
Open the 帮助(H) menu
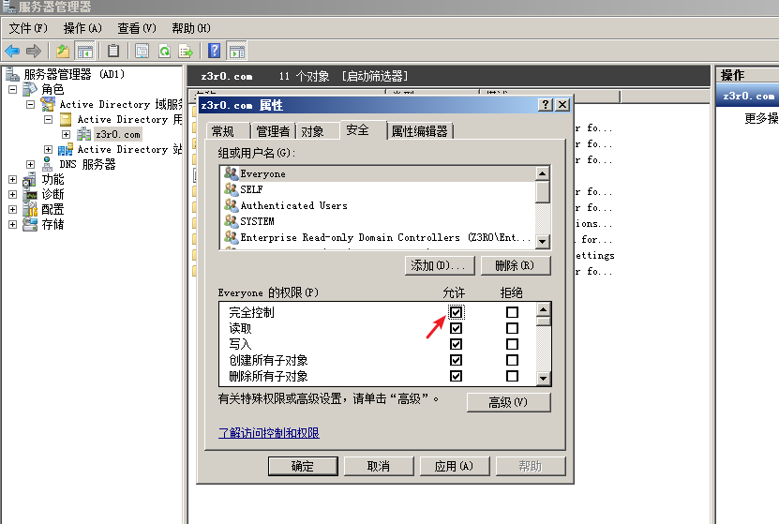tap(191, 28)
